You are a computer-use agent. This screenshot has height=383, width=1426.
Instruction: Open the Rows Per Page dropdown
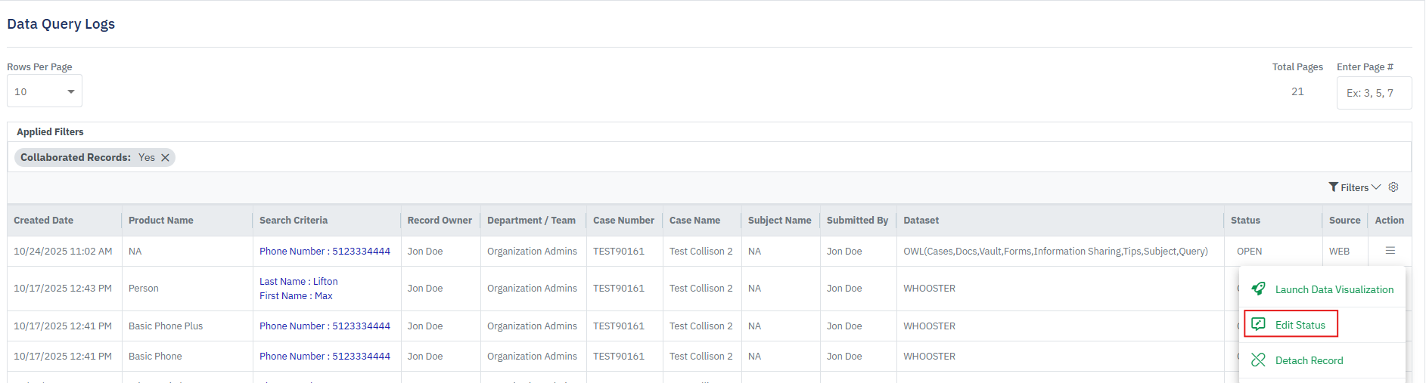tap(45, 91)
